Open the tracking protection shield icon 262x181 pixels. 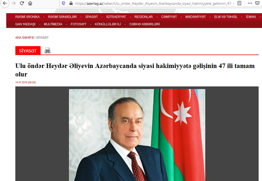tap(63, 3)
